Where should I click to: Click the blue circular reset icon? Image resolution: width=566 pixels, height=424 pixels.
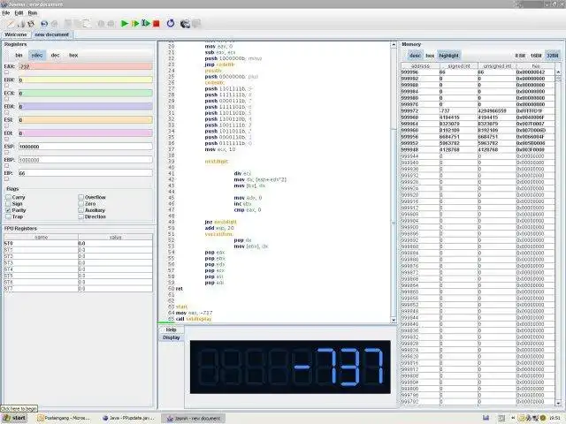click(x=171, y=24)
